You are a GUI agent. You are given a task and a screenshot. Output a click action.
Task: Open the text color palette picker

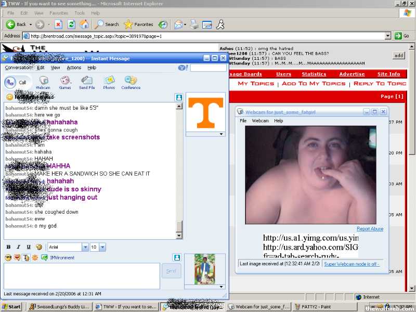39,247
